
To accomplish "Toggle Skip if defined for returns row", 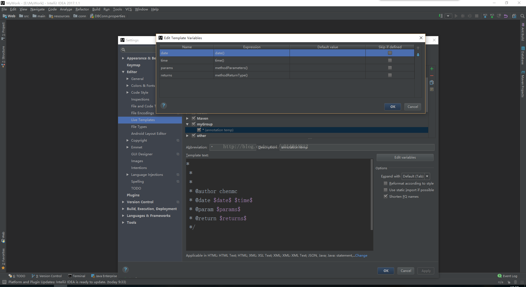I will coord(390,75).
